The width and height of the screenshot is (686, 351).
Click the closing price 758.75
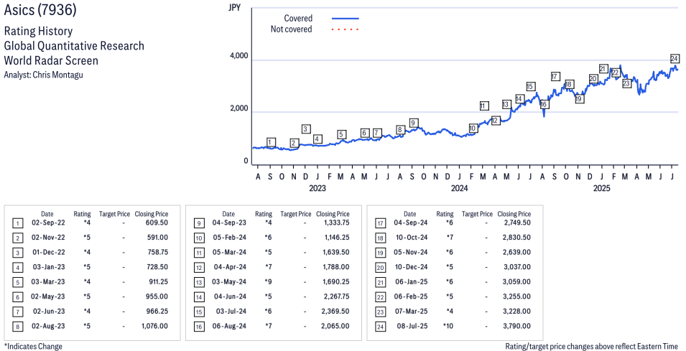(157, 252)
